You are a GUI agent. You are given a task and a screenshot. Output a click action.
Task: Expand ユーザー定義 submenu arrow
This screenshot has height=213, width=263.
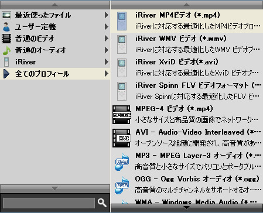(x=107, y=27)
